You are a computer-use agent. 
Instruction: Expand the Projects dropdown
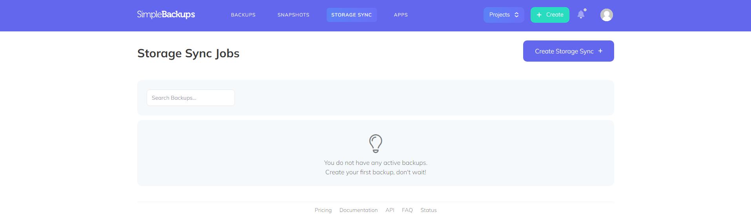click(x=503, y=15)
